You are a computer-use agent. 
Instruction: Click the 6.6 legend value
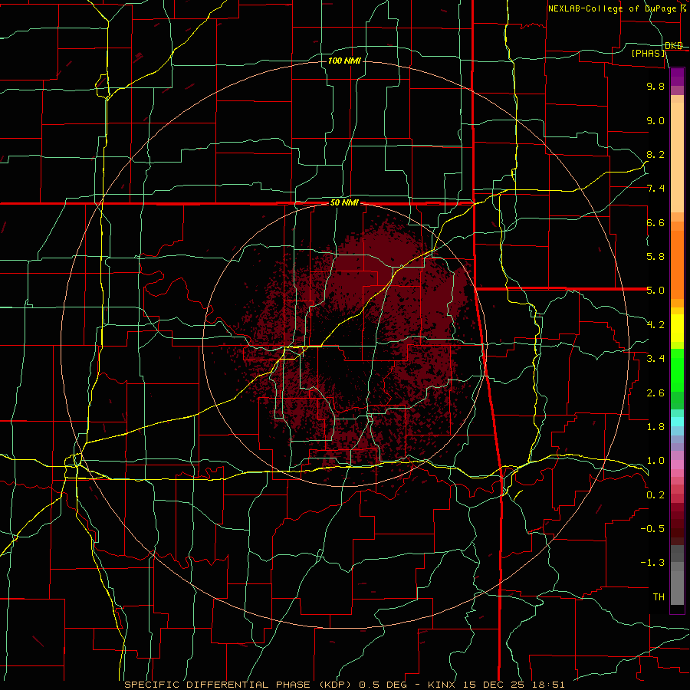point(655,222)
